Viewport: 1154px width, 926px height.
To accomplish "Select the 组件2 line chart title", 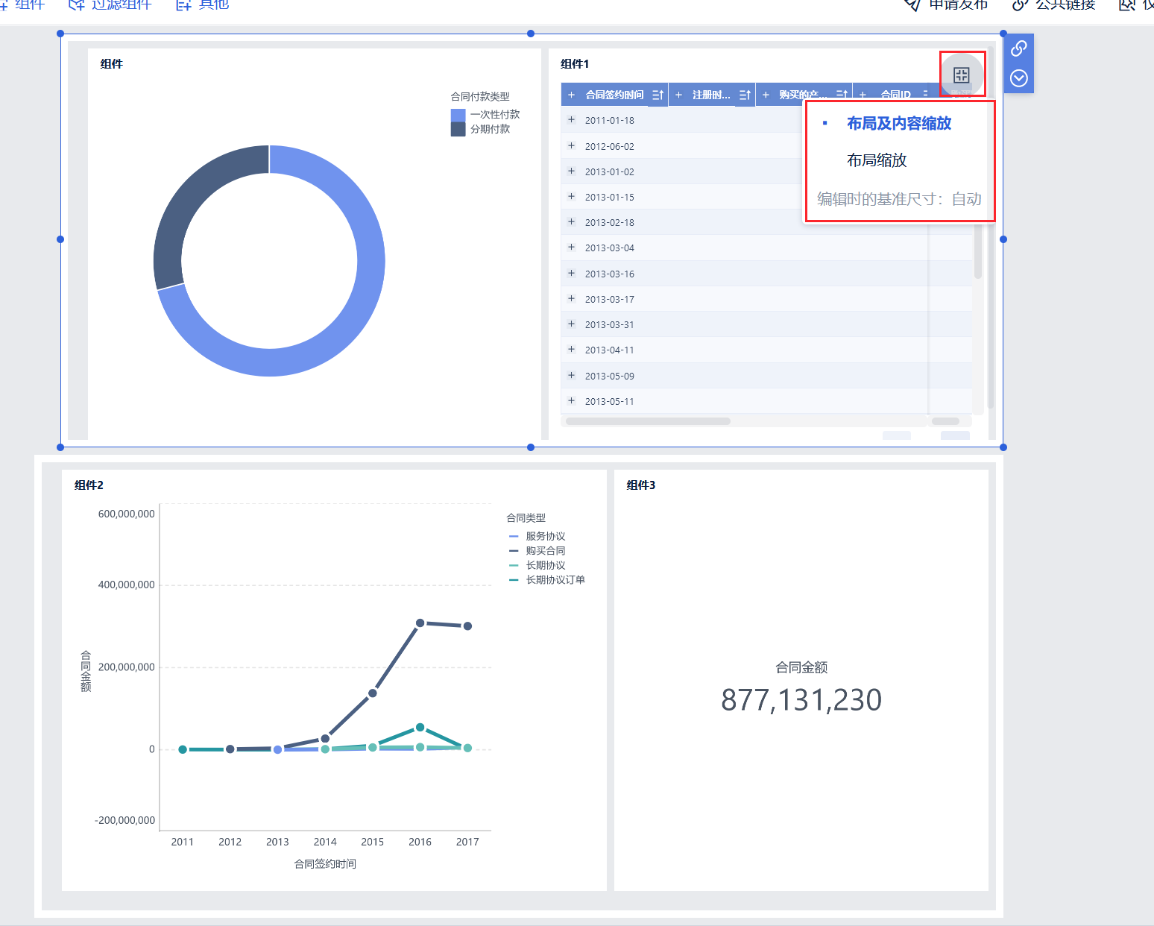I will coord(89,485).
